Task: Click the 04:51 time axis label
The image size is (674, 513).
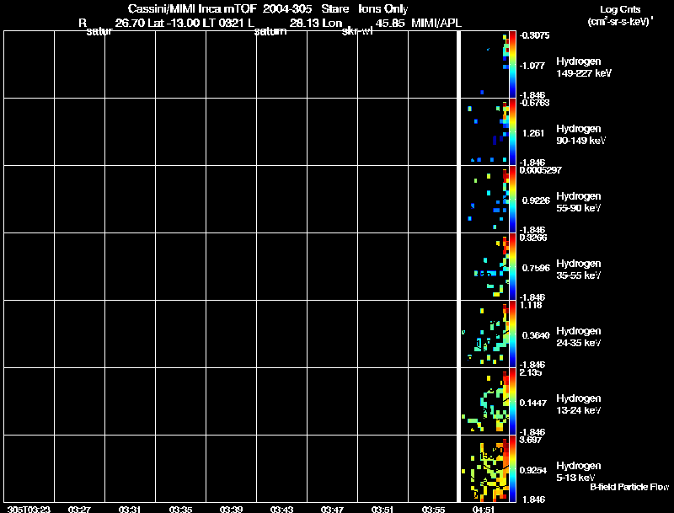Action: click(x=483, y=510)
